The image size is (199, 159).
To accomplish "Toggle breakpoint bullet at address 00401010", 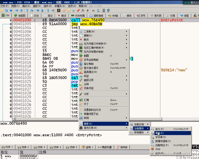I will (11, 51).
